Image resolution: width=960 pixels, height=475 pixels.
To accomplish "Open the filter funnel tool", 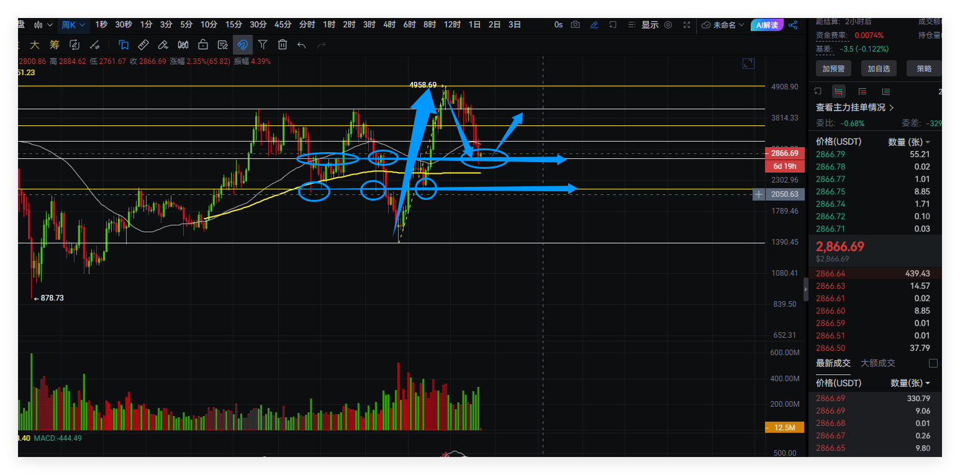I will (x=263, y=45).
